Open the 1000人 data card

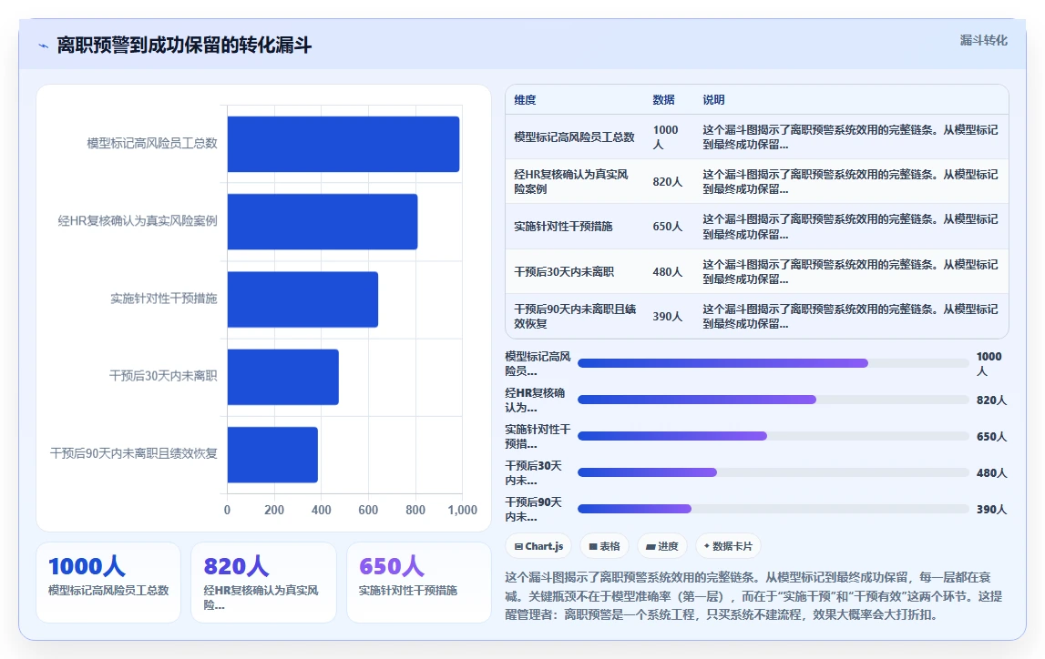coord(108,583)
